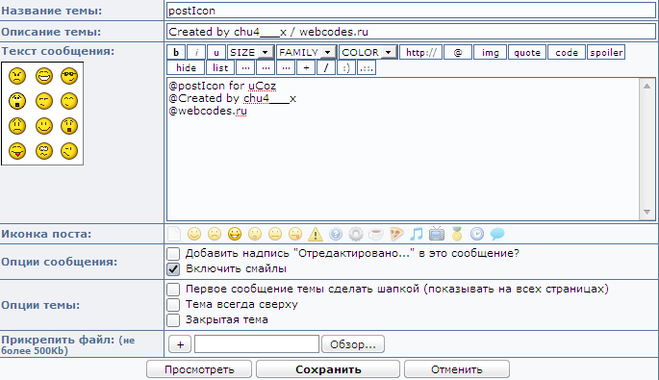659x380 pixels.
Task: Apply bold with the b button
Action: pyautogui.click(x=176, y=53)
